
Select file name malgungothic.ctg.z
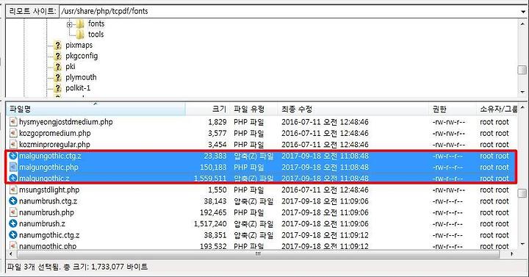pos(50,156)
